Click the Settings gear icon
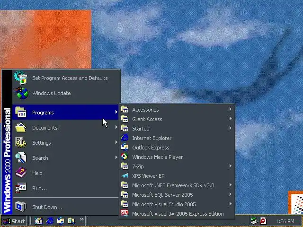The width and height of the screenshot is (303, 227). pos(21,142)
